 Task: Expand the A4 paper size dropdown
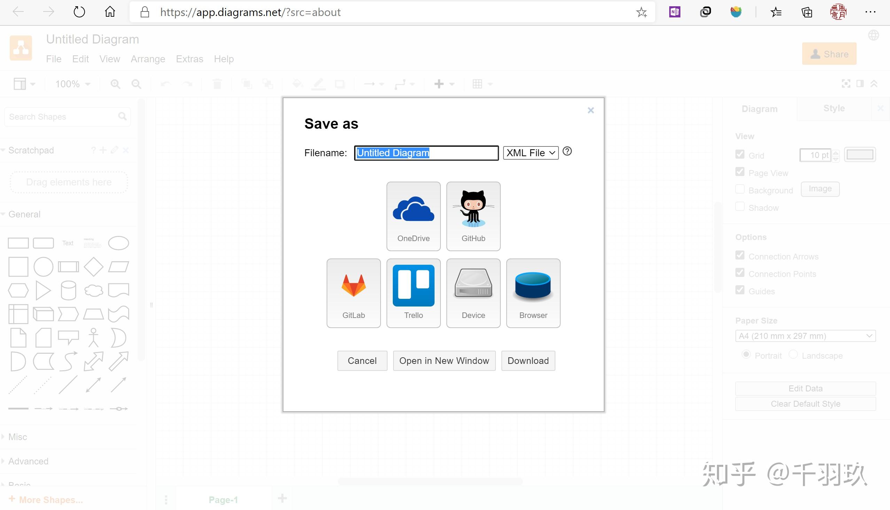805,336
